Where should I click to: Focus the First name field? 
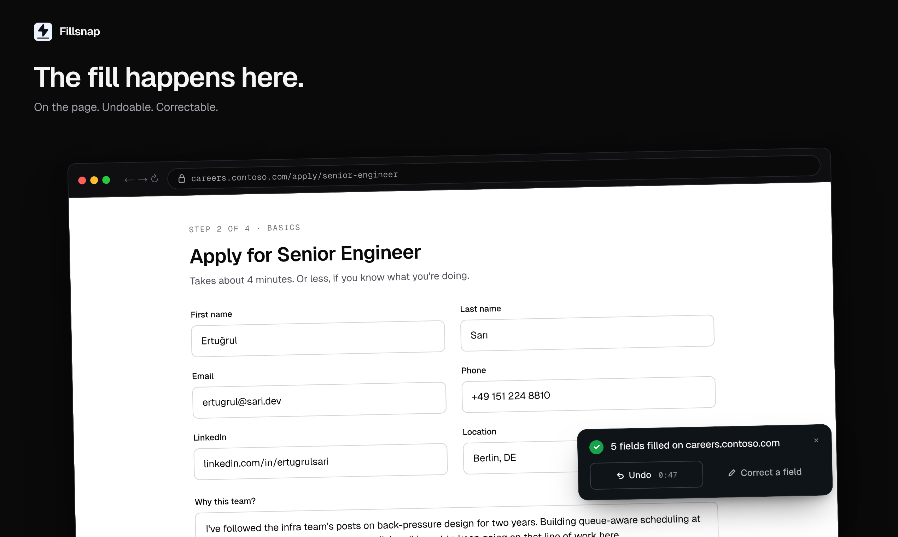click(x=318, y=339)
